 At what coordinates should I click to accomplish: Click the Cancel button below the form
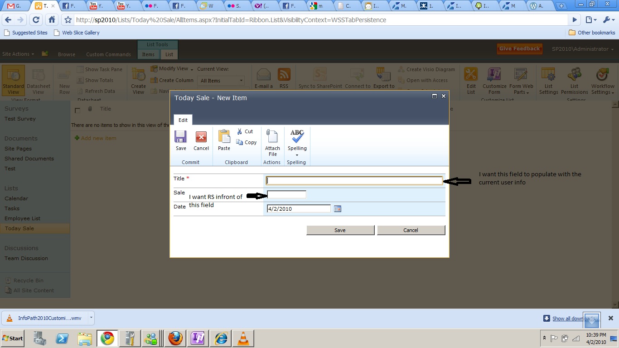(411, 230)
